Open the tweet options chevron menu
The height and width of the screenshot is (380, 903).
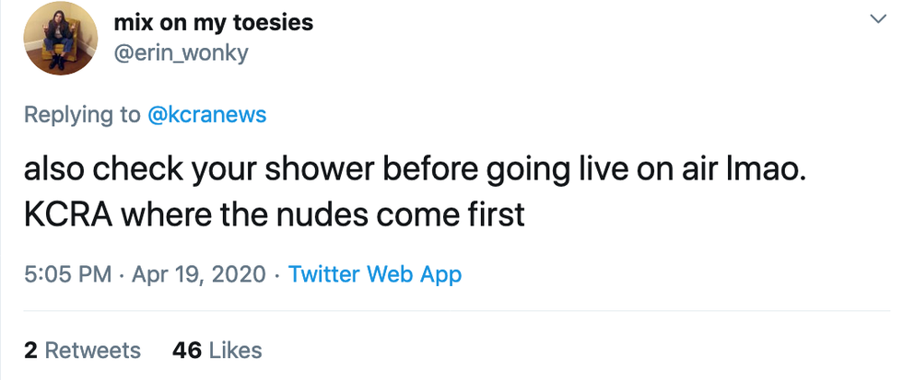(875, 18)
